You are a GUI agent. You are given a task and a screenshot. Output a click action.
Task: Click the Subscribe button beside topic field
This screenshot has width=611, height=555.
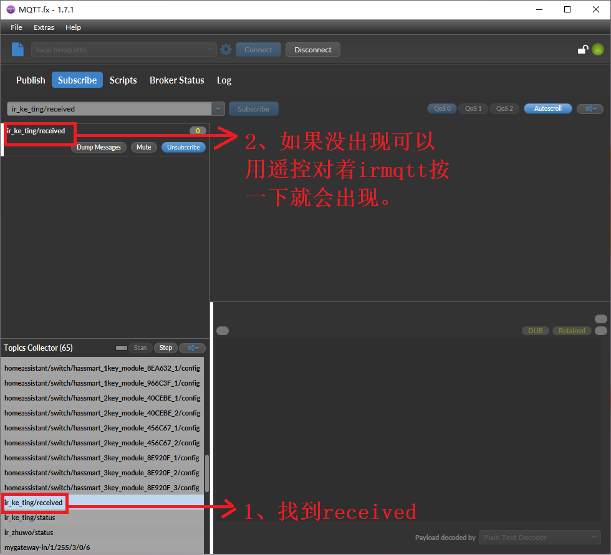[254, 108]
